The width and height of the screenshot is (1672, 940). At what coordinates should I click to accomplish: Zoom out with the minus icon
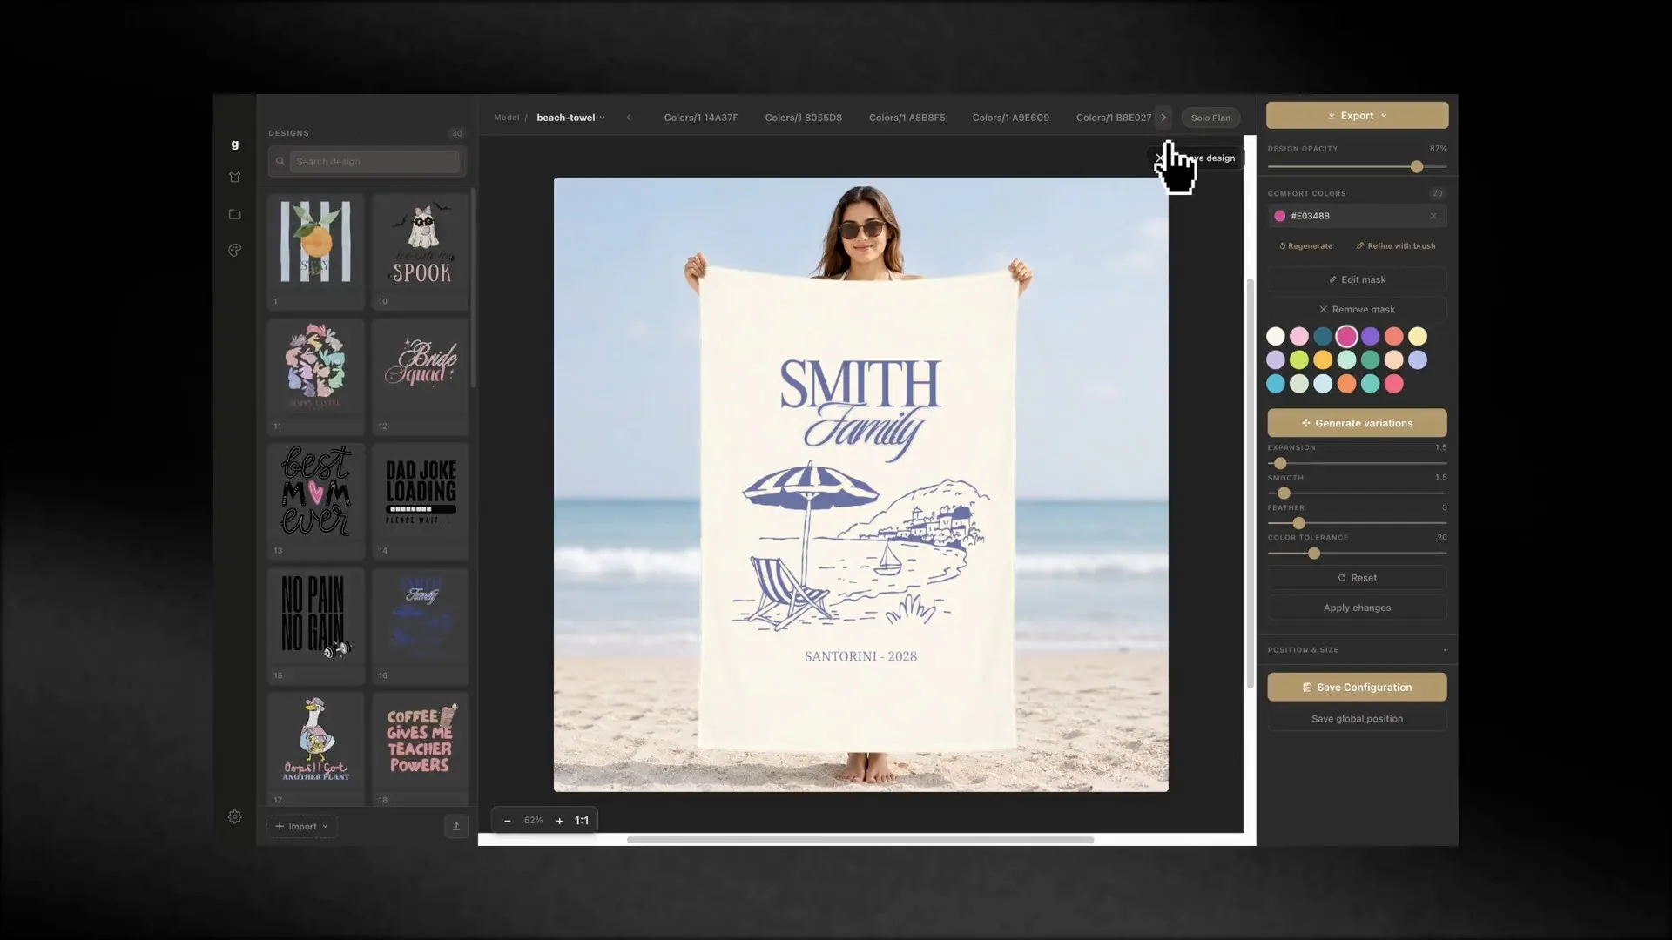(508, 821)
